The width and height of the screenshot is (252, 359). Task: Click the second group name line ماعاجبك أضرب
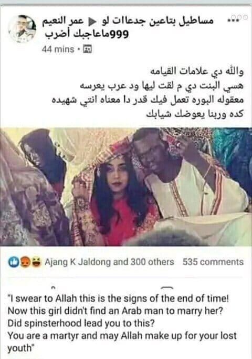pos(87,34)
